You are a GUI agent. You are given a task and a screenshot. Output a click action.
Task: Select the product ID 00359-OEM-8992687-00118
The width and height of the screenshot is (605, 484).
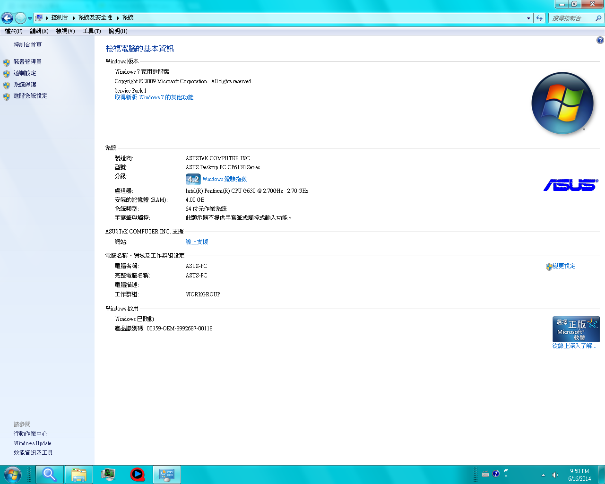[180, 328]
